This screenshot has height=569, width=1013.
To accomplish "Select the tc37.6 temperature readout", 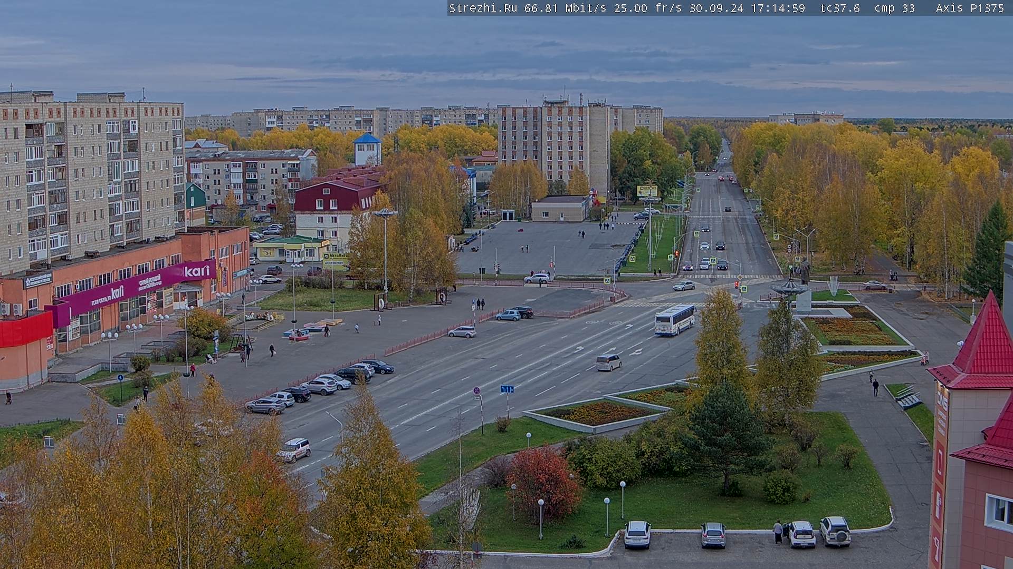I will click(840, 8).
